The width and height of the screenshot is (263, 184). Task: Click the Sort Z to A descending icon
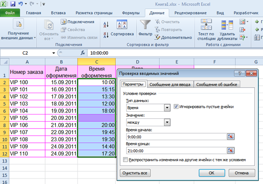point(106,34)
